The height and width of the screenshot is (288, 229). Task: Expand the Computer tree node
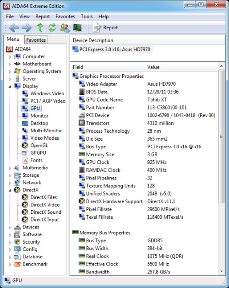pyautogui.click(x=10, y=57)
